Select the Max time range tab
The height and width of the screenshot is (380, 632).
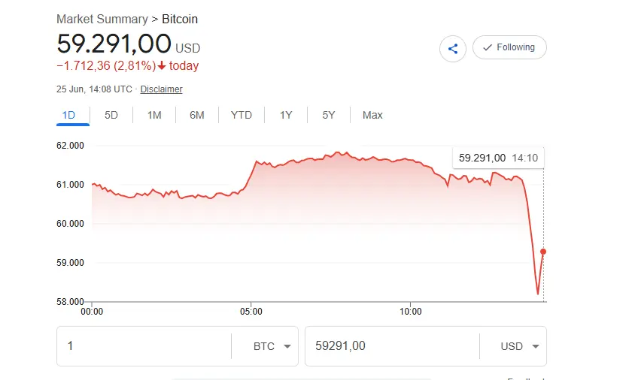372,116
